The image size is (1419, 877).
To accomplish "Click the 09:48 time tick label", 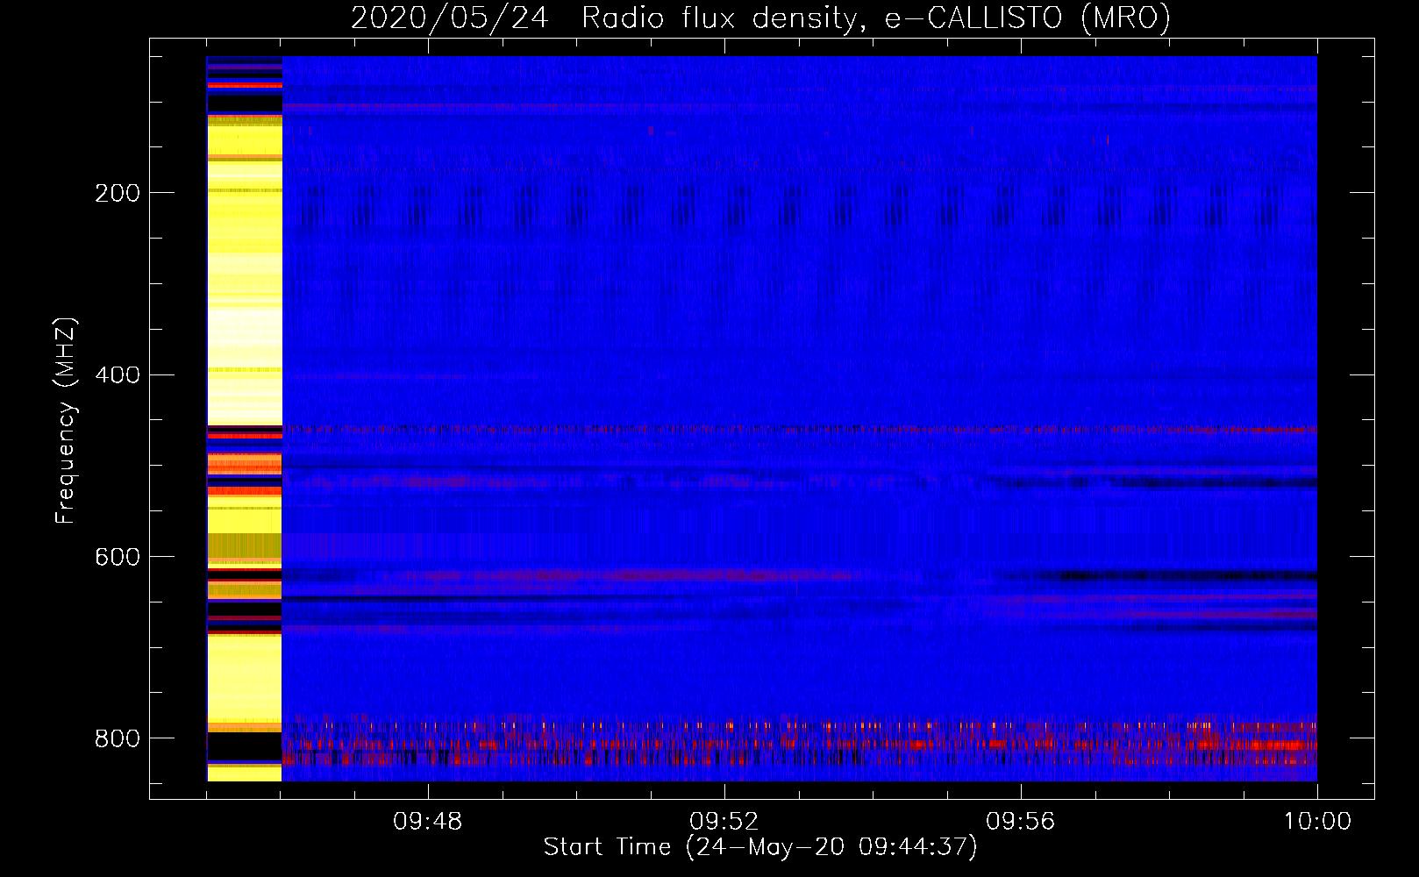I will [x=428, y=822].
